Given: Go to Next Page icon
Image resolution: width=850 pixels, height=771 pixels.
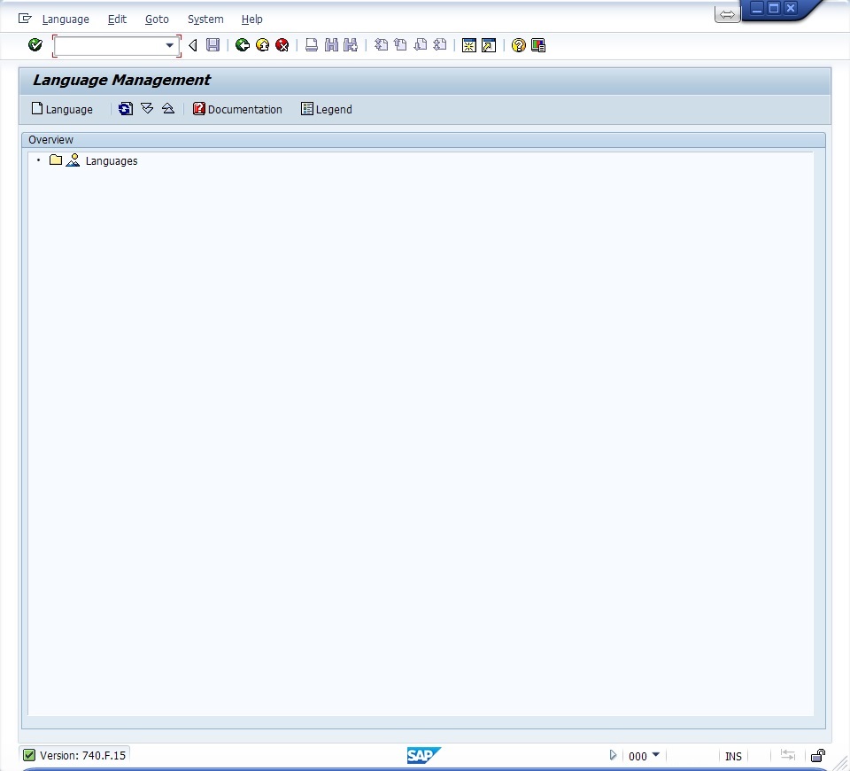Looking at the screenshot, I should pos(420,45).
